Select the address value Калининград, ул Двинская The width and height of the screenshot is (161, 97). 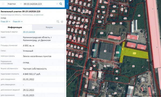coord(37,39)
